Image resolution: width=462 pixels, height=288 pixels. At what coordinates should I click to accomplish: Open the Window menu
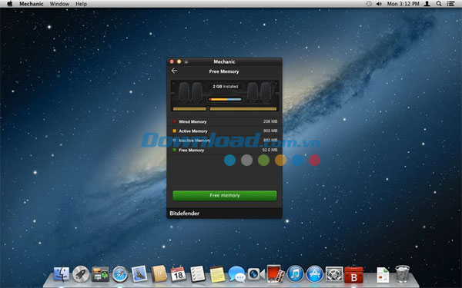click(59, 4)
